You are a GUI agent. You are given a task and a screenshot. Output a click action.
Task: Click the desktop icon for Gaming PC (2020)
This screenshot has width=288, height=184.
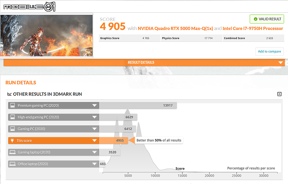tap(12, 129)
